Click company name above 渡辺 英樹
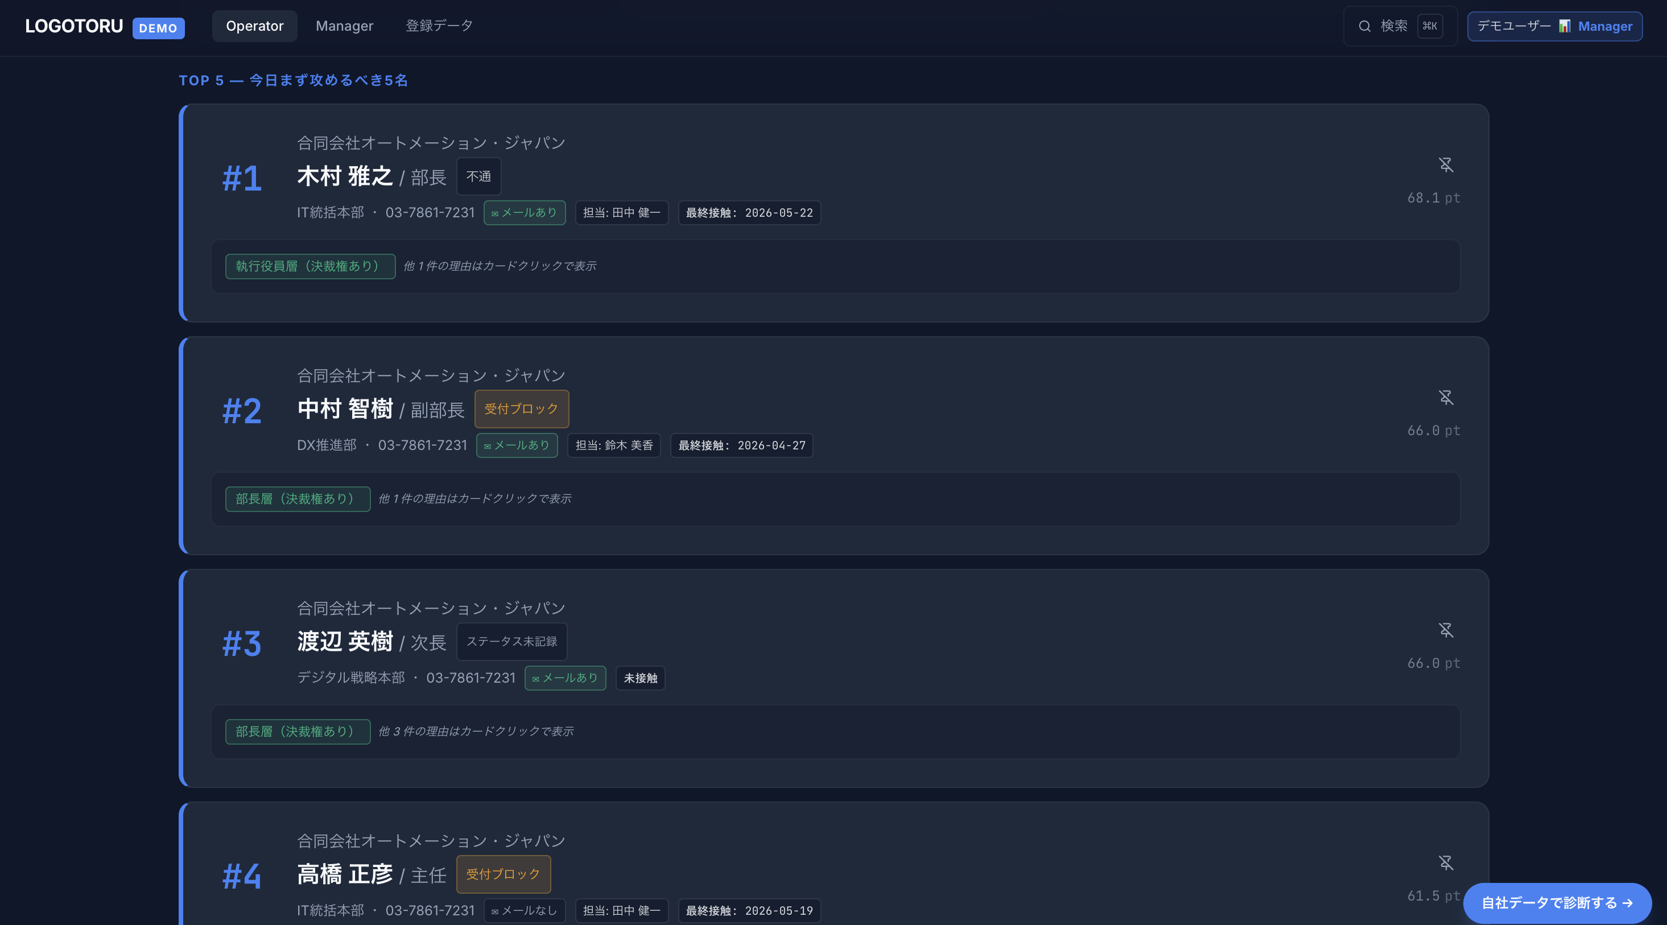Screen dimensions: 1667x925 pos(431,608)
